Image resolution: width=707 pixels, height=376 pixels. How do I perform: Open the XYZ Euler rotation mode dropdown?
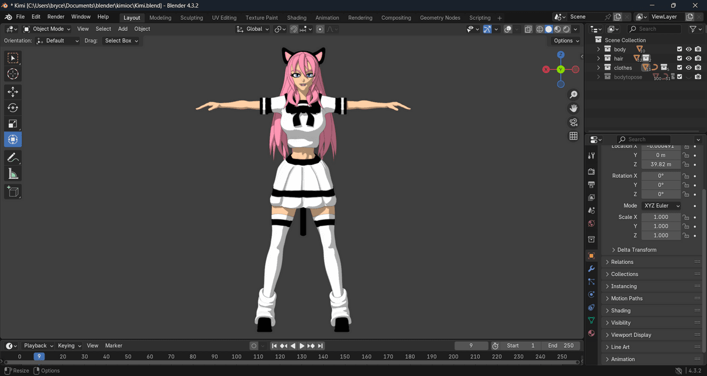point(661,206)
